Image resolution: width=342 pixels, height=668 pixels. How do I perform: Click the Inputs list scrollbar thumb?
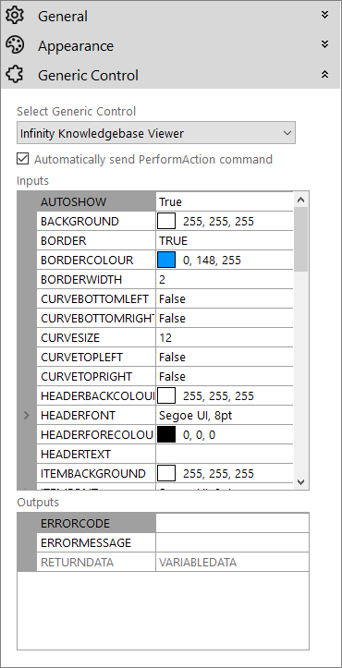coord(301,238)
